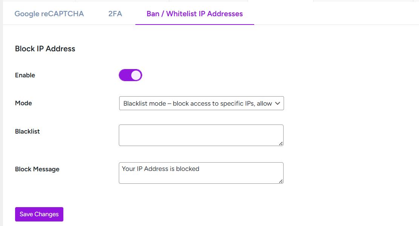The image size is (419, 226).
Task: Click the resize handle of the Block Message box
Action: [x=281, y=181]
